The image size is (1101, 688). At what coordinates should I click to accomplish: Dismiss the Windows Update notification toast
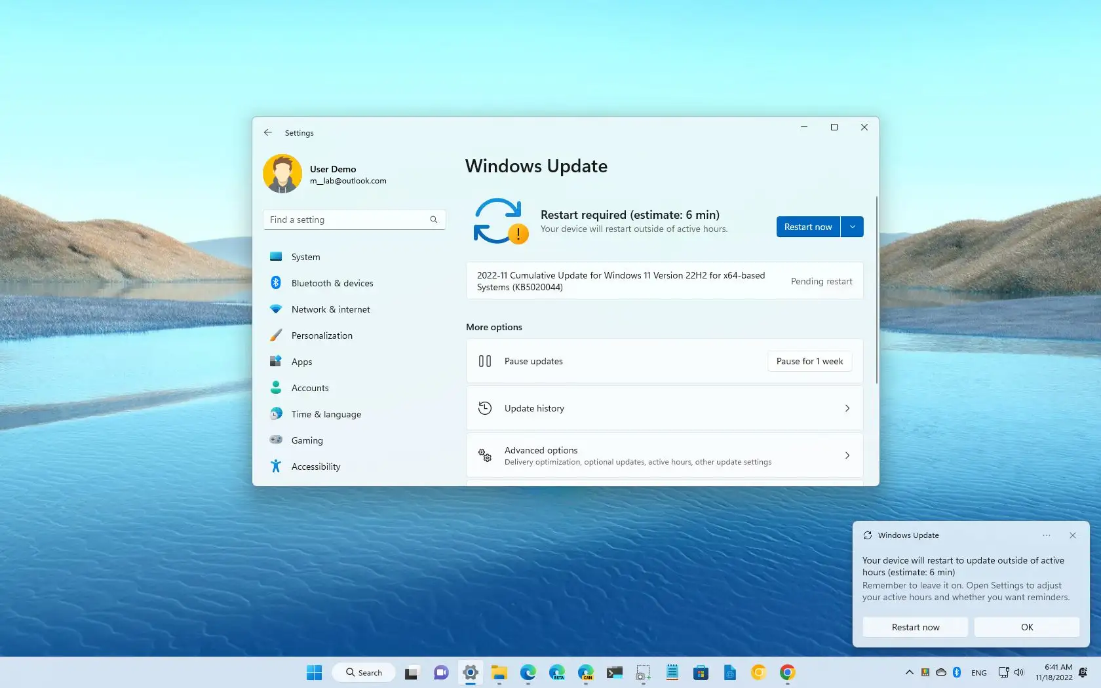(1072, 535)
